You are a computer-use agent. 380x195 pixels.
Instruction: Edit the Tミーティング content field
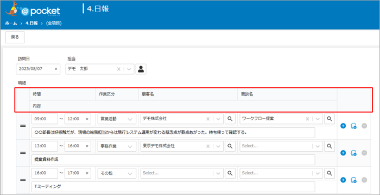(x=173, y=187)
